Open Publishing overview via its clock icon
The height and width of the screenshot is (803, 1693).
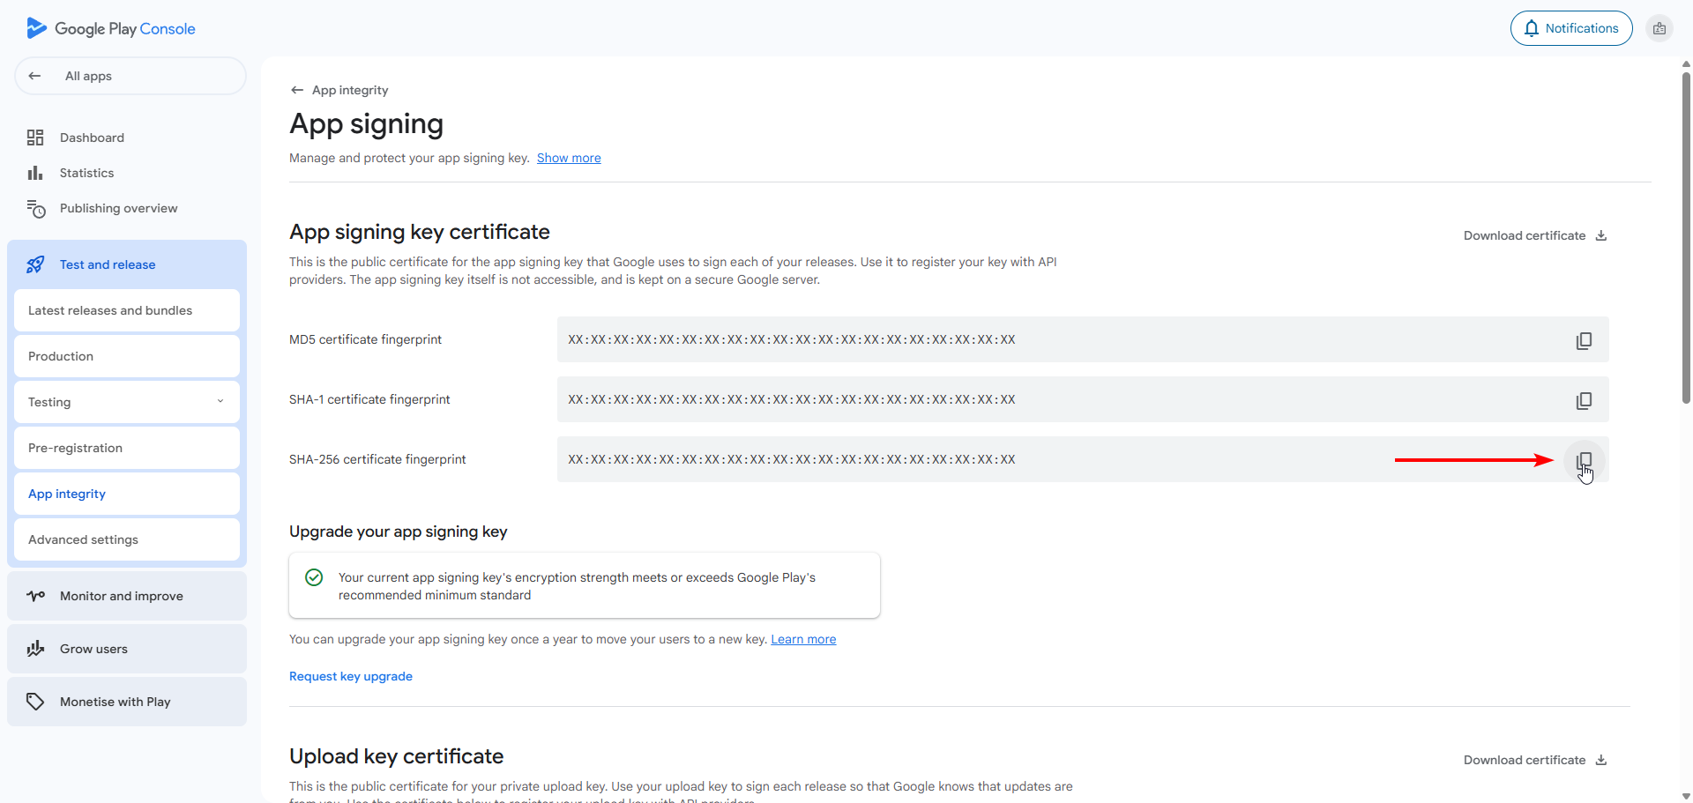35,208
